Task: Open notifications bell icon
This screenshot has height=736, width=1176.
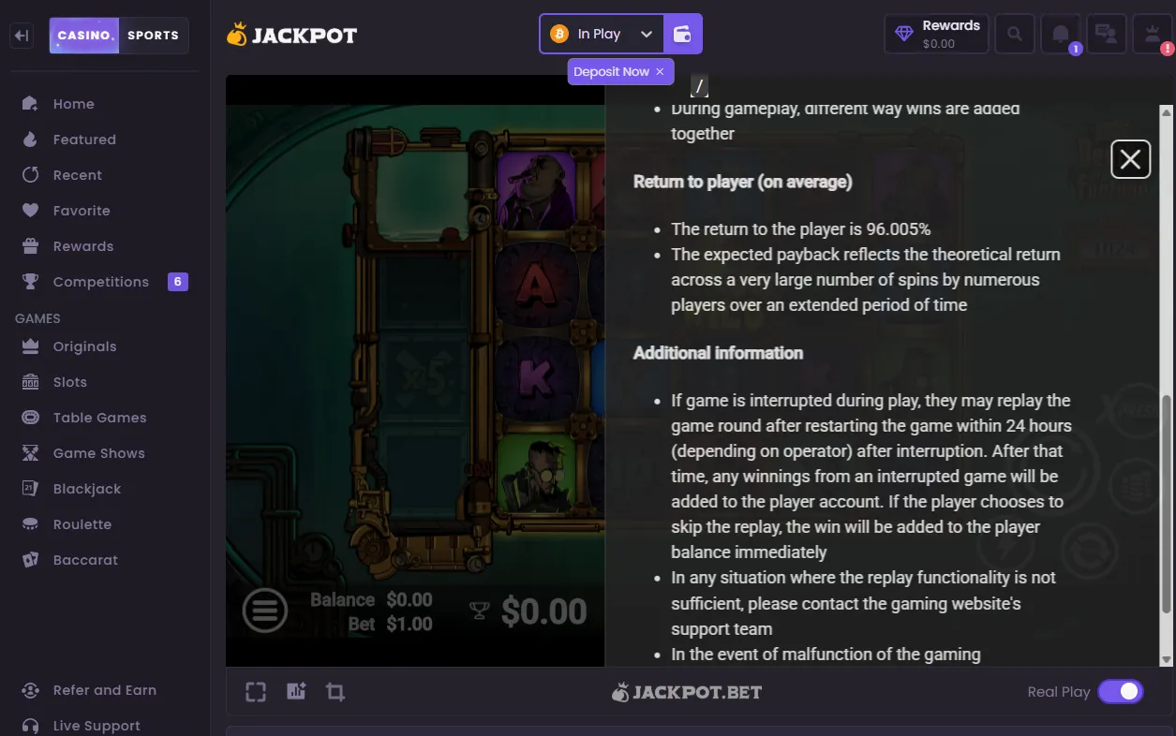Action: [1061, 35]
